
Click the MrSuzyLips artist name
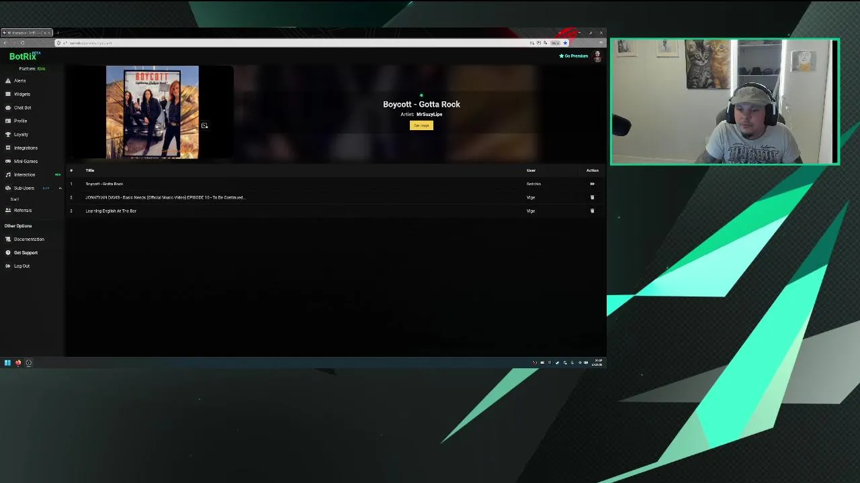coord(429,115)
